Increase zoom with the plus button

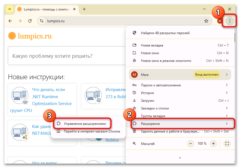[x=213, y=144]
